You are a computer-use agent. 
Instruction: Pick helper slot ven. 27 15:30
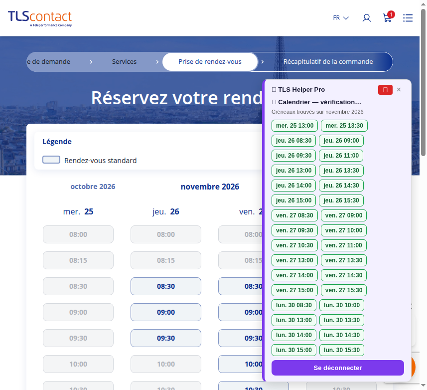344,291
